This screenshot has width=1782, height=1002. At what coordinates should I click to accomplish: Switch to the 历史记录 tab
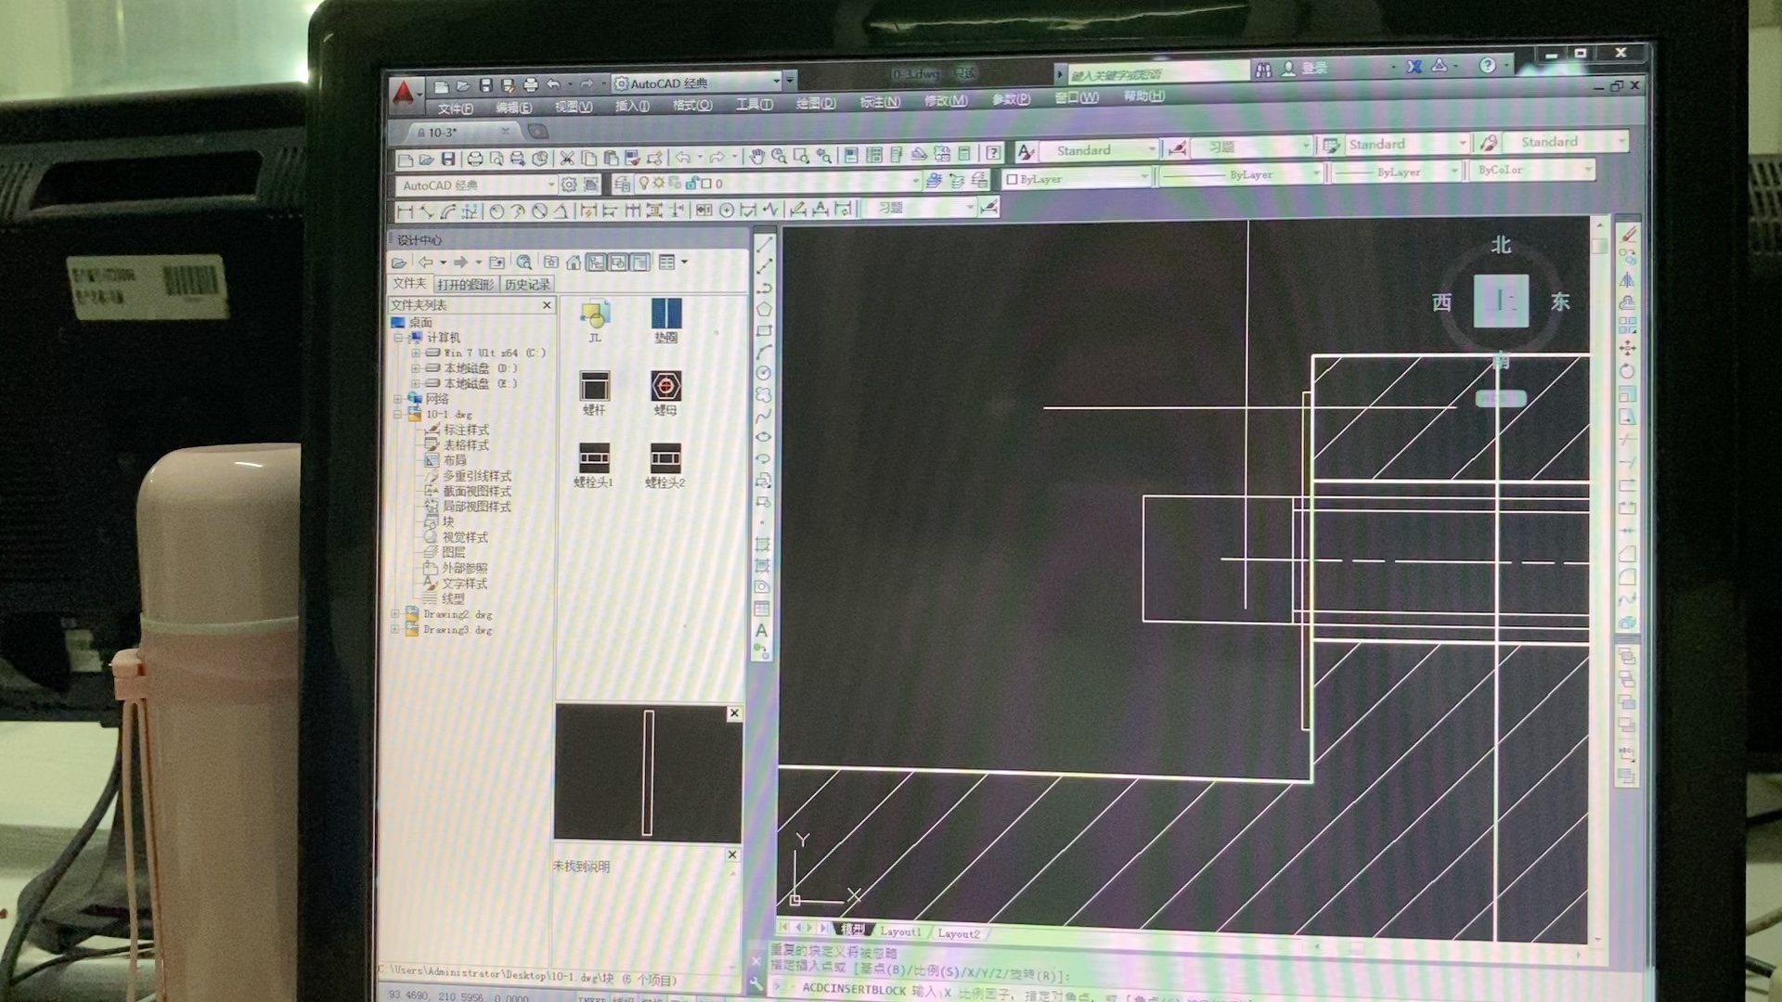coord(527,285)
